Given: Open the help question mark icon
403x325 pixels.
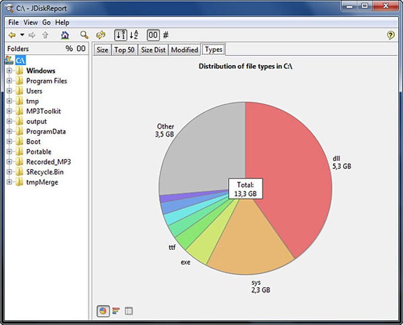Looking at the screenshot, I should coord(391,35).
